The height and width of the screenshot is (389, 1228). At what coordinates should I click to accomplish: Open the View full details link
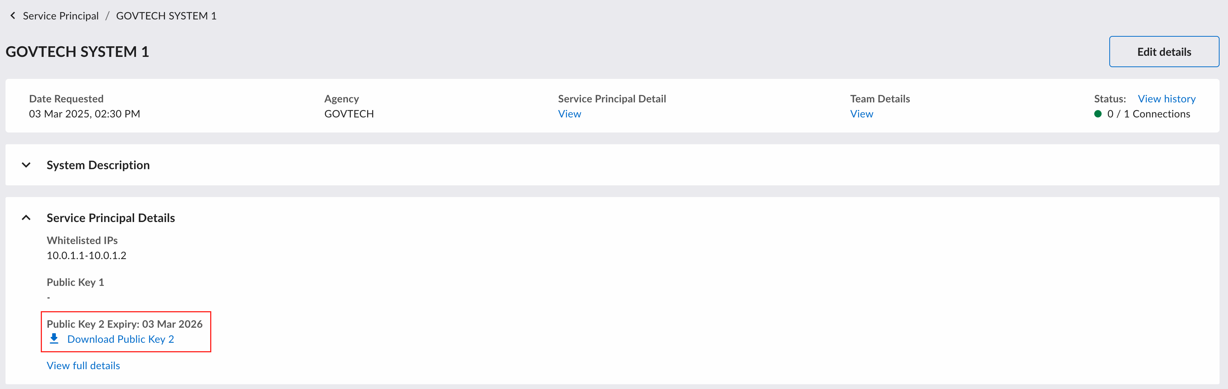point(83,366)
